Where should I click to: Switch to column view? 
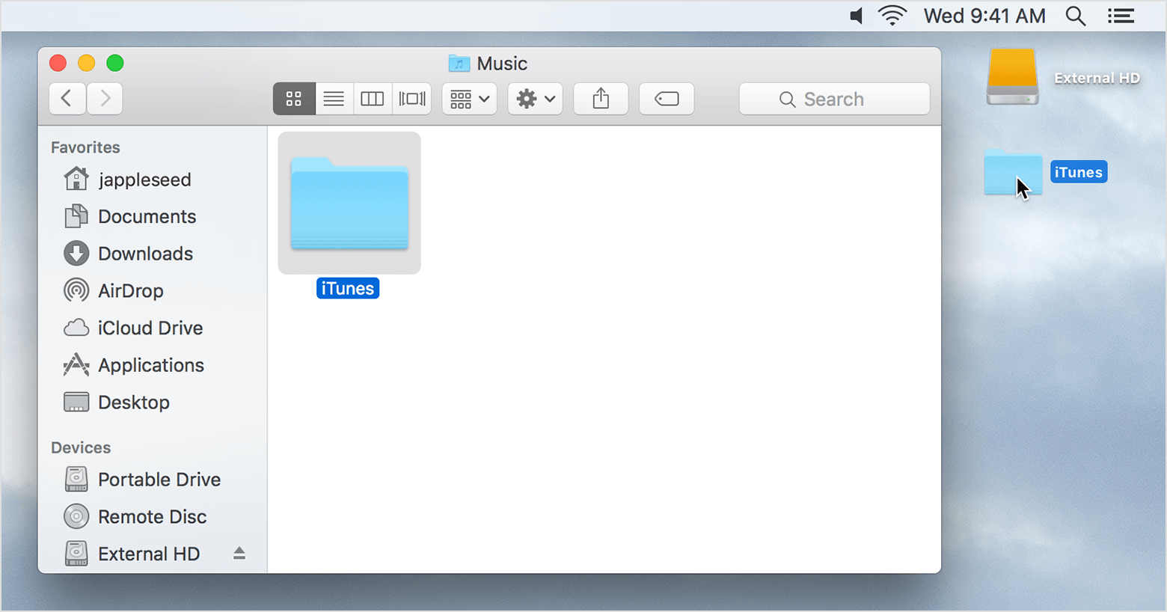pyautogui.click(x=373, y=99)
